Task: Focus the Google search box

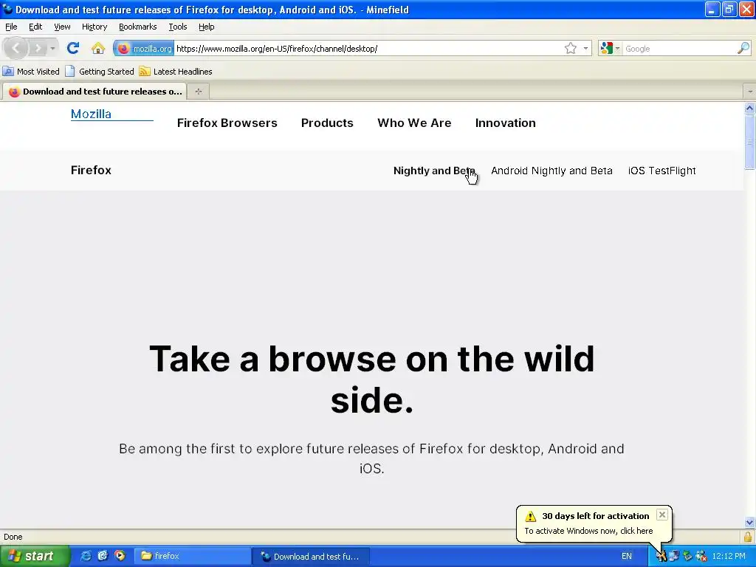Action: point(679,48)
